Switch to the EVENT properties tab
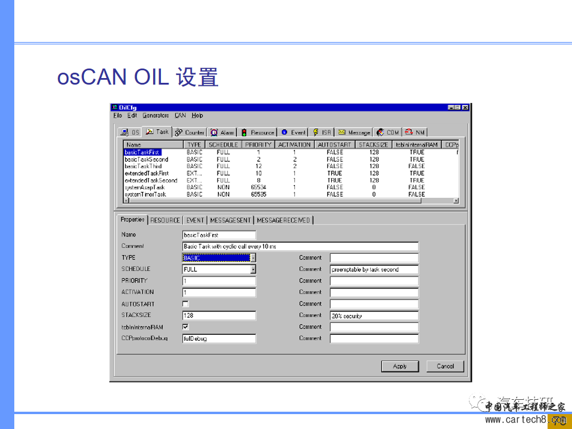Screen dimensions: 572x429 tap(195, 220)
